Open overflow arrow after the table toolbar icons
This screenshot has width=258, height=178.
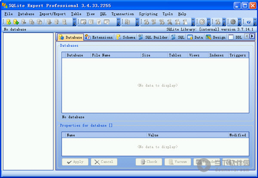point(119,22)
